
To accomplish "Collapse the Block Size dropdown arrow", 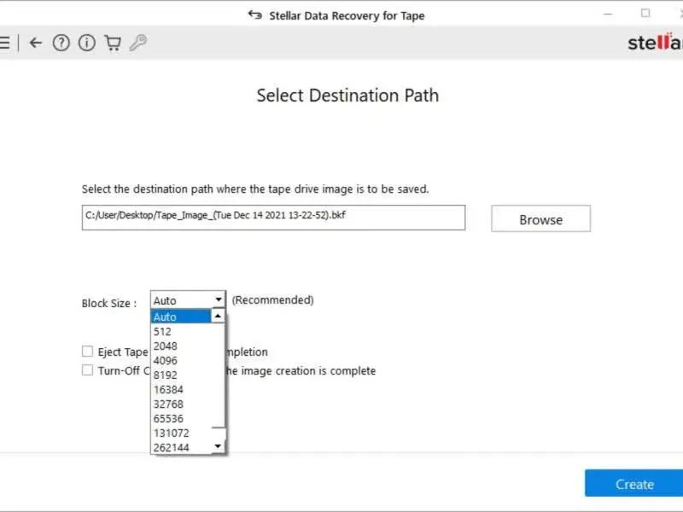I will click(219, 300).
